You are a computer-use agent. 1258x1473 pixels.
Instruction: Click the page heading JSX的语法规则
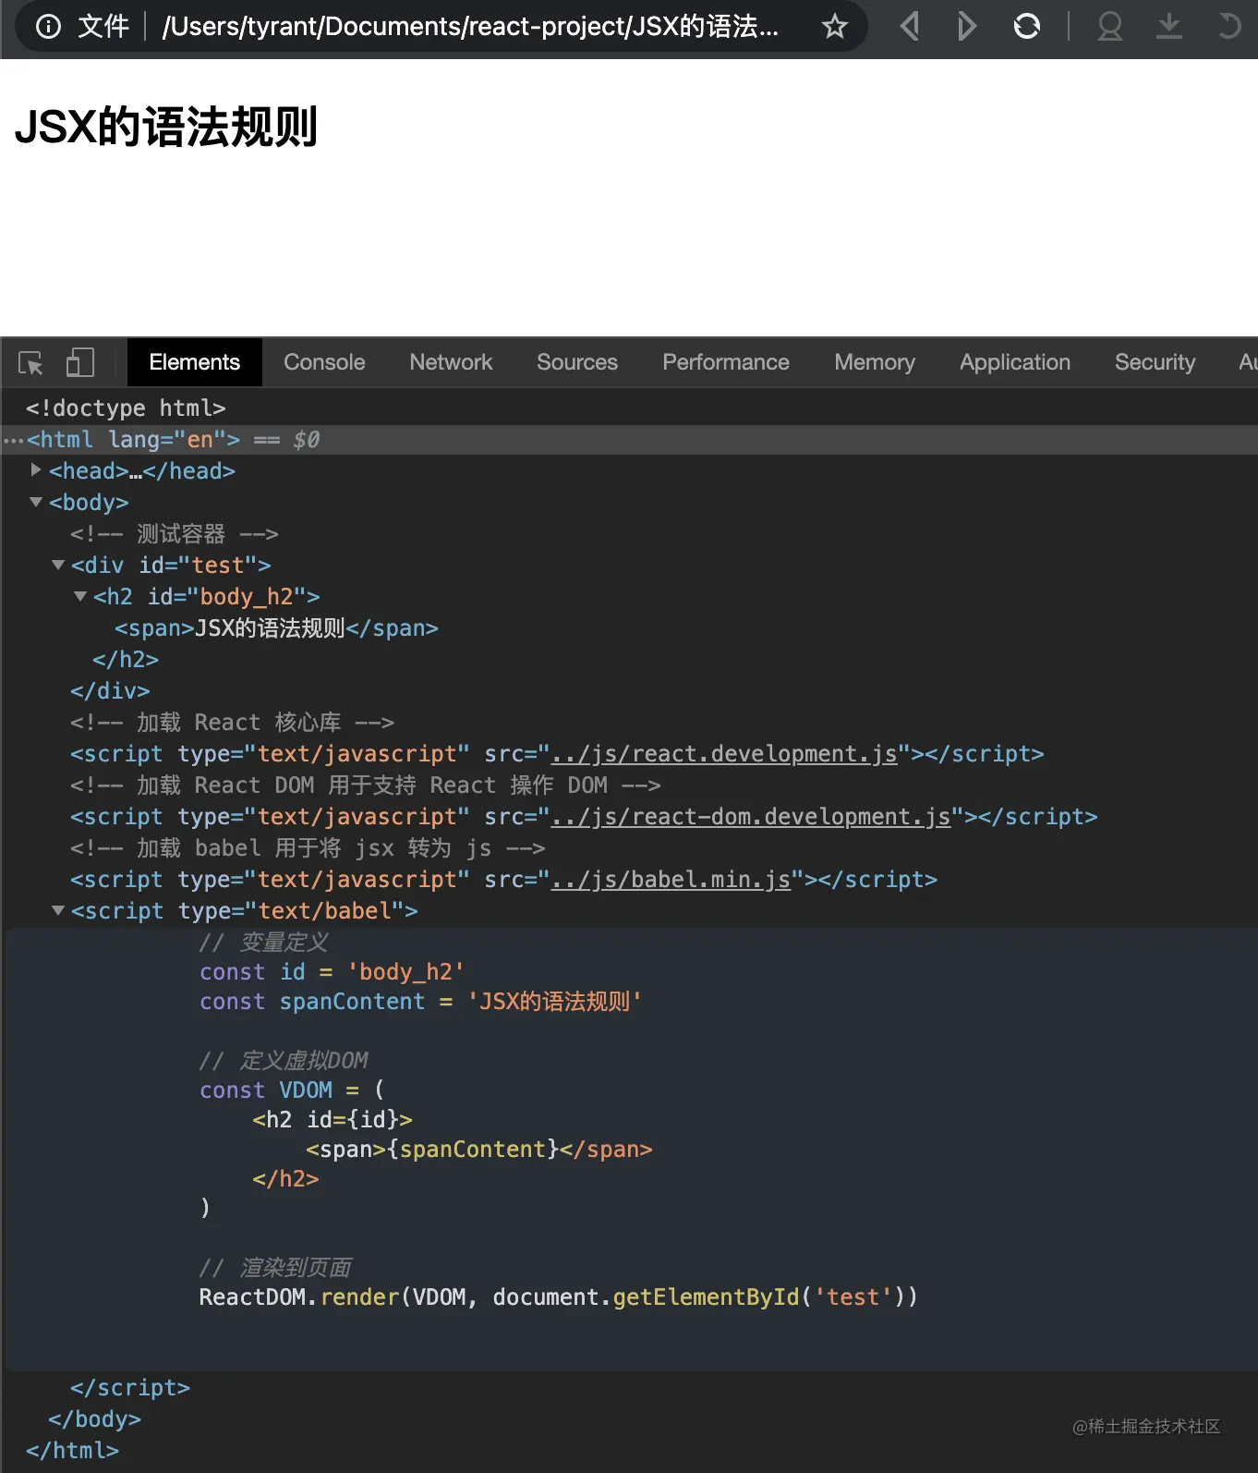[166, 127]
